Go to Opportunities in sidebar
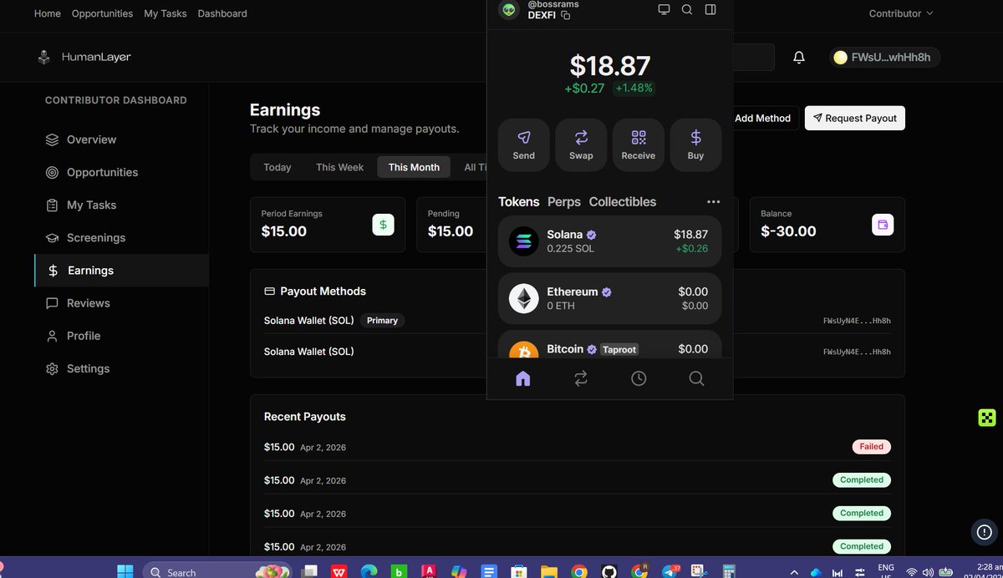 tap(121, 172)
